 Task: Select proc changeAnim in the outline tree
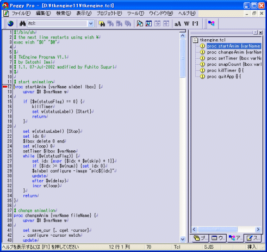pos(234,52)
